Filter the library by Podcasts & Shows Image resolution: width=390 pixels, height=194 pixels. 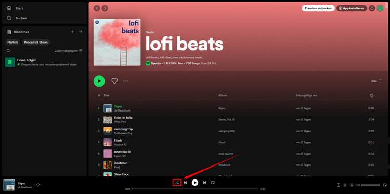click(36, 43)
